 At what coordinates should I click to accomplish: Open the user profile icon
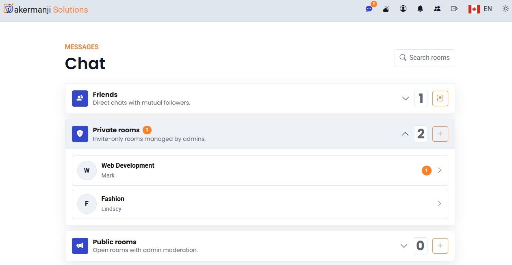(403, 9)
